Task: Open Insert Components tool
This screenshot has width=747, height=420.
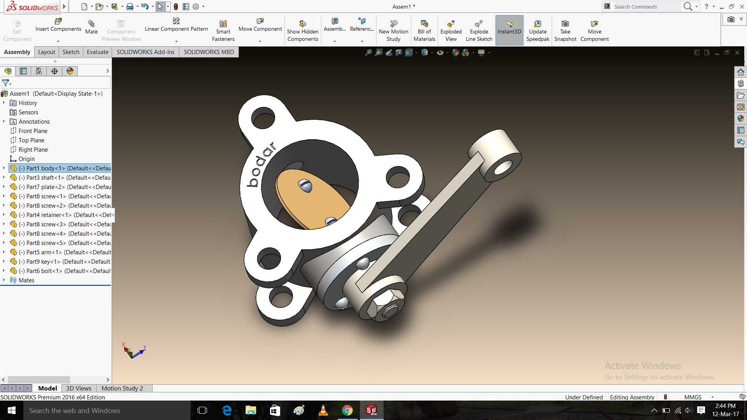Action: 58,25
